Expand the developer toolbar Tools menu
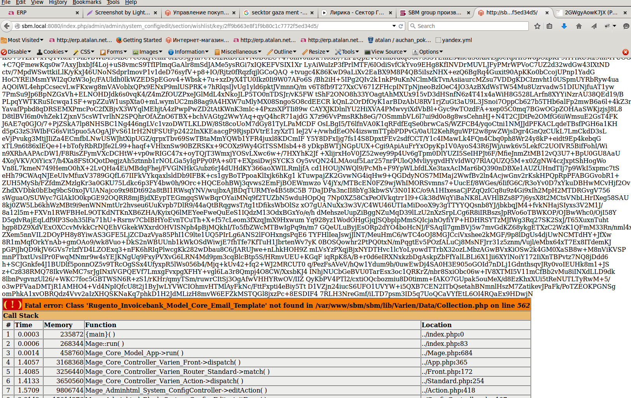631x398 pixels. tap(347, 52)
